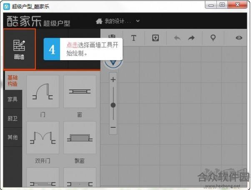Pick the 飘窗 bay window thumbnail

80,137
